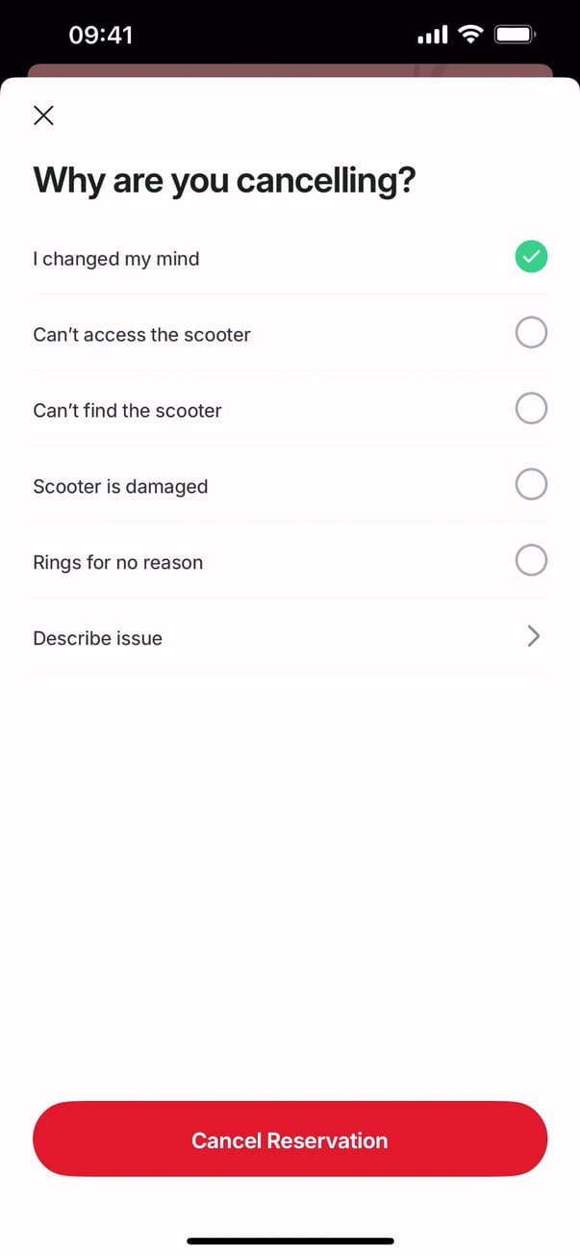Choose the 'Can't access the scooter' label
The height and width of the screenshot is (1255, 580).
pyautogui.click(x=141, y=335)
